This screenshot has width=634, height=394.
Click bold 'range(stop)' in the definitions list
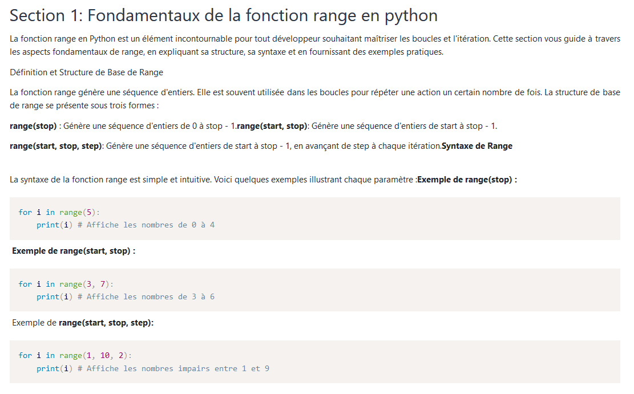point(33,125)
